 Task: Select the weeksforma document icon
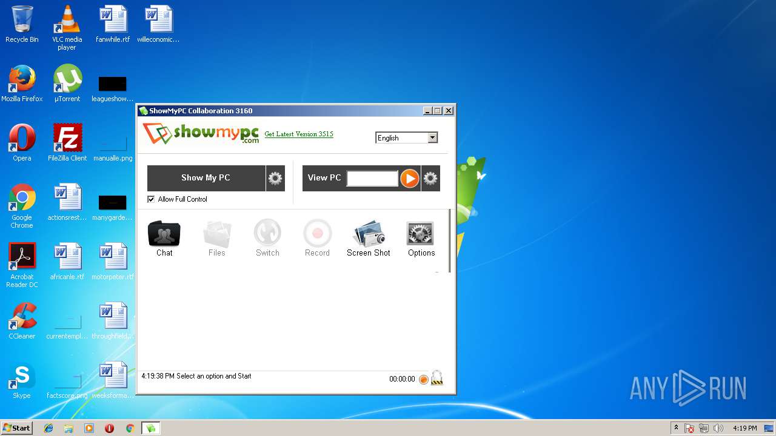[x=113, y=380]
